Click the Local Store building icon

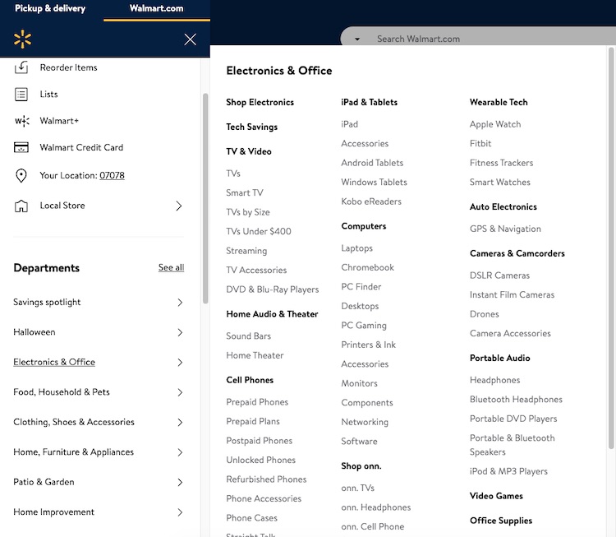21,206
